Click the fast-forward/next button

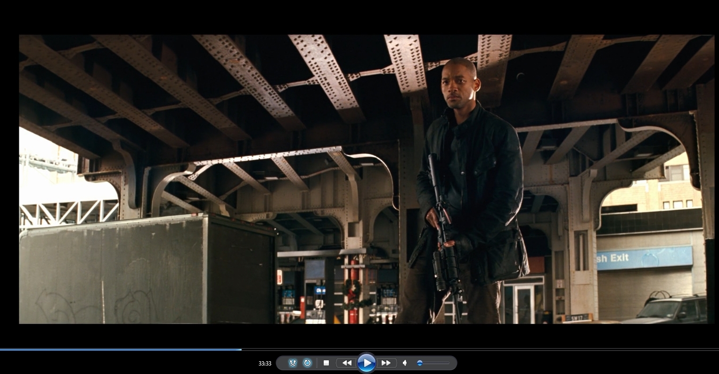click(386, 363)
